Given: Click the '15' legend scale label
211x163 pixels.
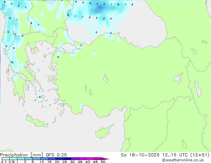Looking at the screenshot, I should click(49, 162).
